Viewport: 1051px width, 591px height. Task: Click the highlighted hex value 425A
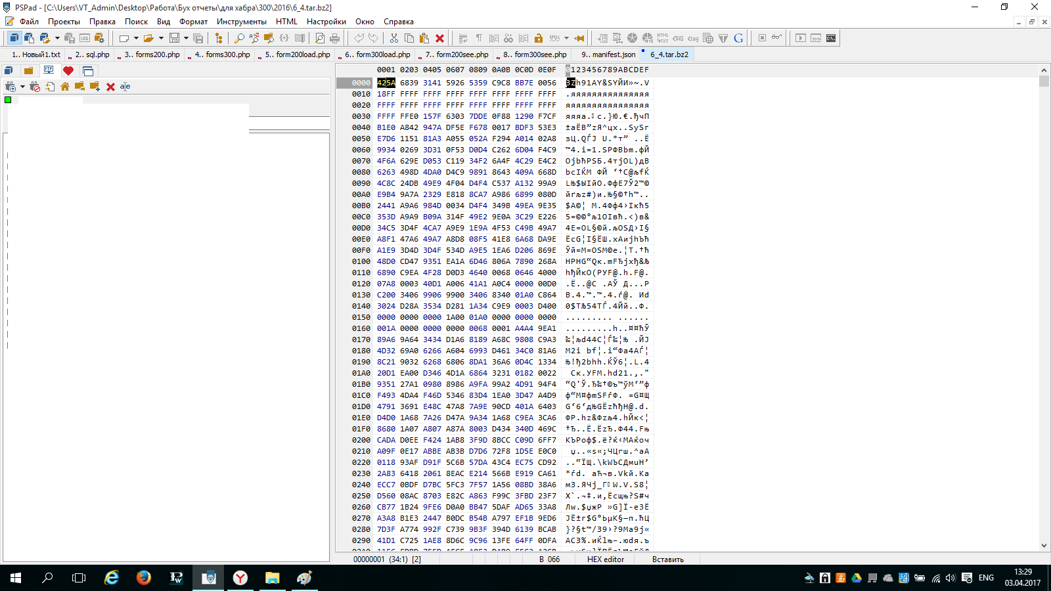pos(386,83)
